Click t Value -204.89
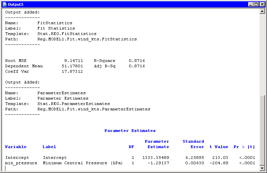Screen dimensions: 267x173 coord(219,163)
